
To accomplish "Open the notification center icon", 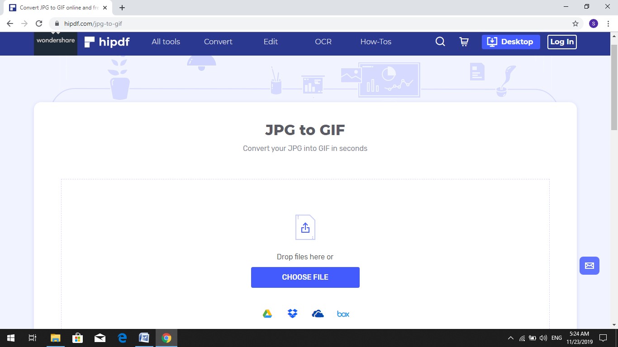I will coord(603,338).
